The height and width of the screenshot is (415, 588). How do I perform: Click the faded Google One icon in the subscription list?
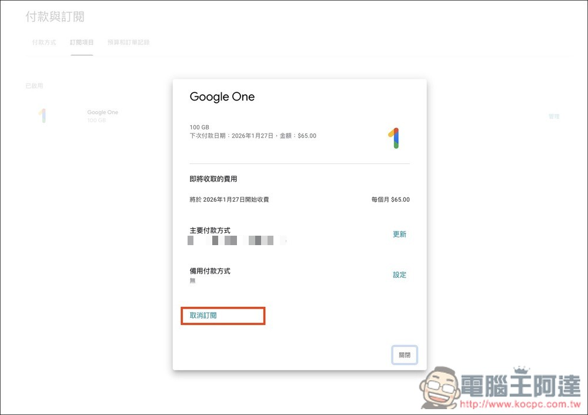tap(42, 115)
